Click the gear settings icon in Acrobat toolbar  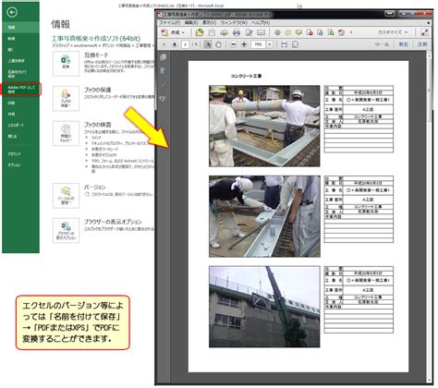(277, 32)
